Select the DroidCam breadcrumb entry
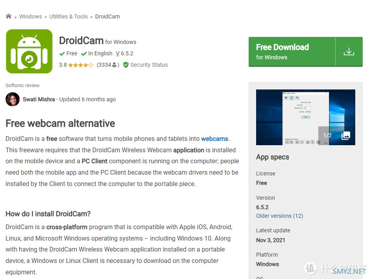 [107, 16]
